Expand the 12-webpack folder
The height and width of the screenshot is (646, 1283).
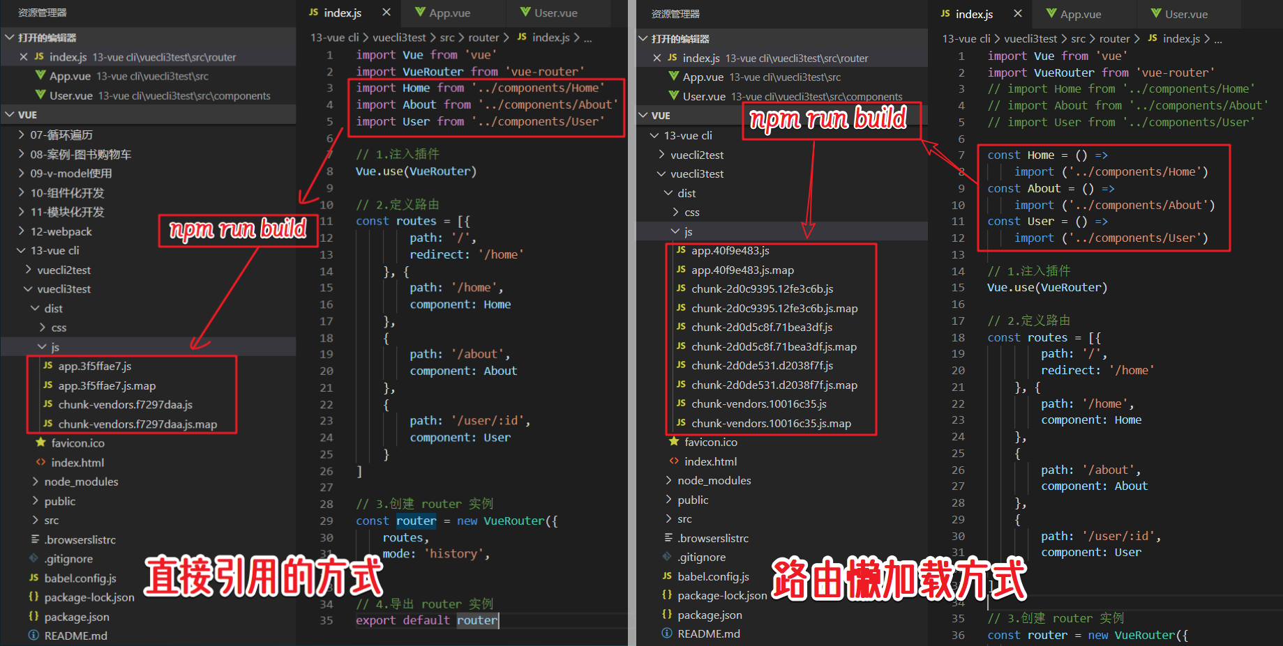coord(22,231)
